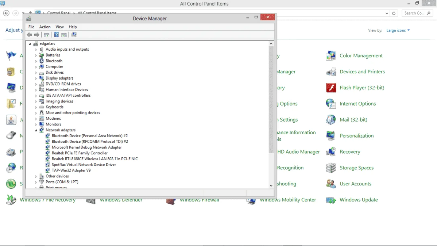Open the Storage Spaces icon
The image size is (437, 246).
(331, 168)
